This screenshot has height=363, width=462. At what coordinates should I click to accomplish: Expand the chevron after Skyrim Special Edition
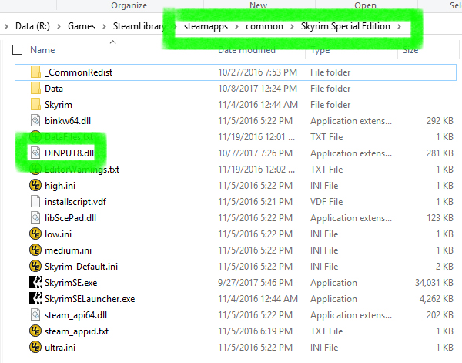399,26
